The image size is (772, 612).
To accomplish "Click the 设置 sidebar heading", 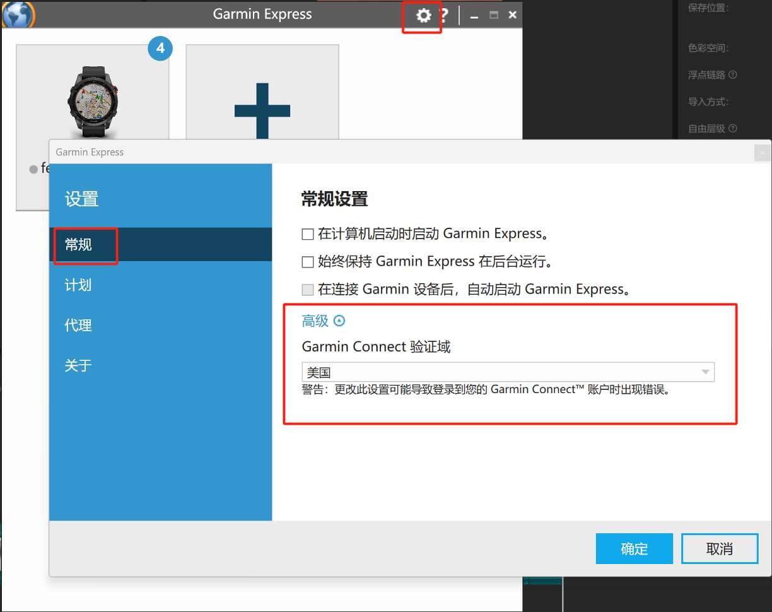I will click(x=81, y=199).
